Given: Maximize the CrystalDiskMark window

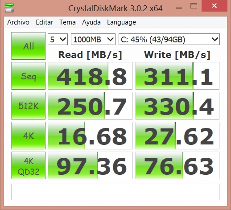Looking at the screenshot, I should [194, 6].
